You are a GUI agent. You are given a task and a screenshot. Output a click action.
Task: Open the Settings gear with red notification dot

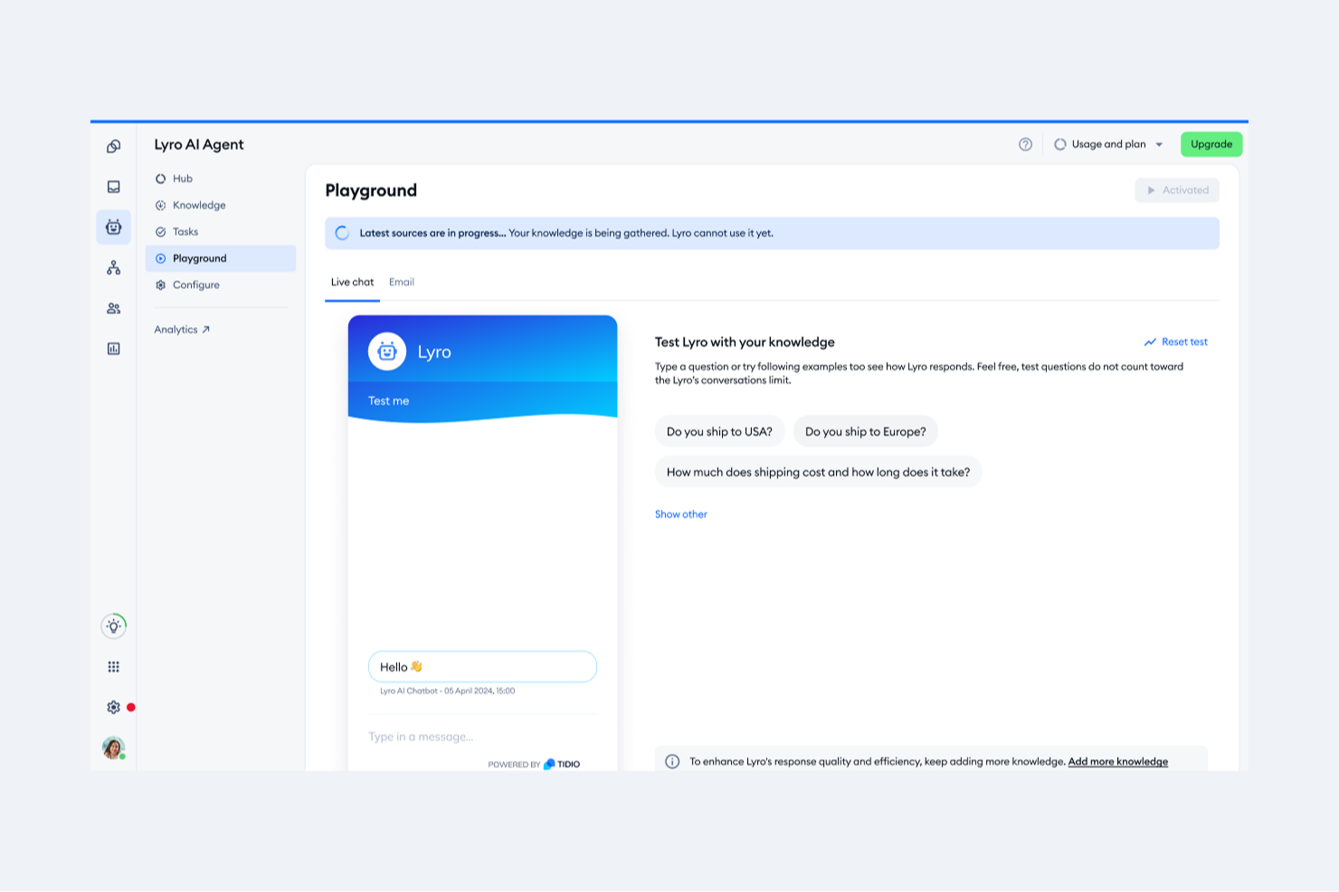coord(113,707)
